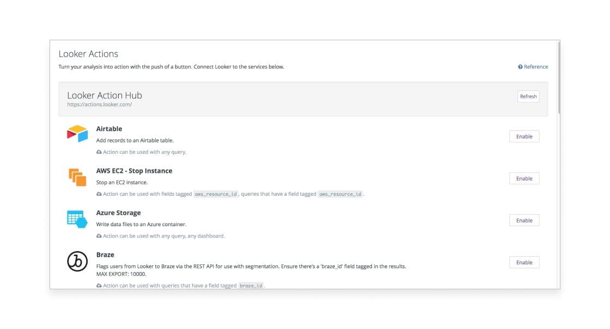Screen dimensions: 610x329
Task: Click the cloud icon in the Braze section
Action: (x=99, y=285)
